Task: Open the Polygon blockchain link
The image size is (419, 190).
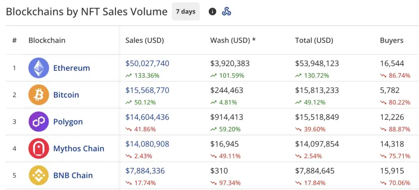Action: [x=68, y=122]
